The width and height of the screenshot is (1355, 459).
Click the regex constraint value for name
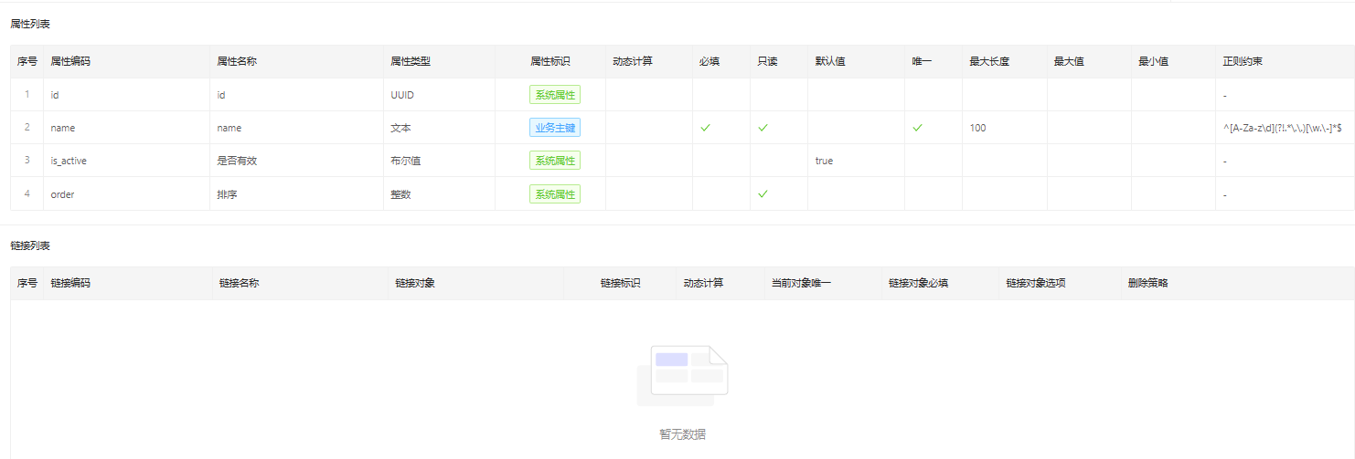1282,128
